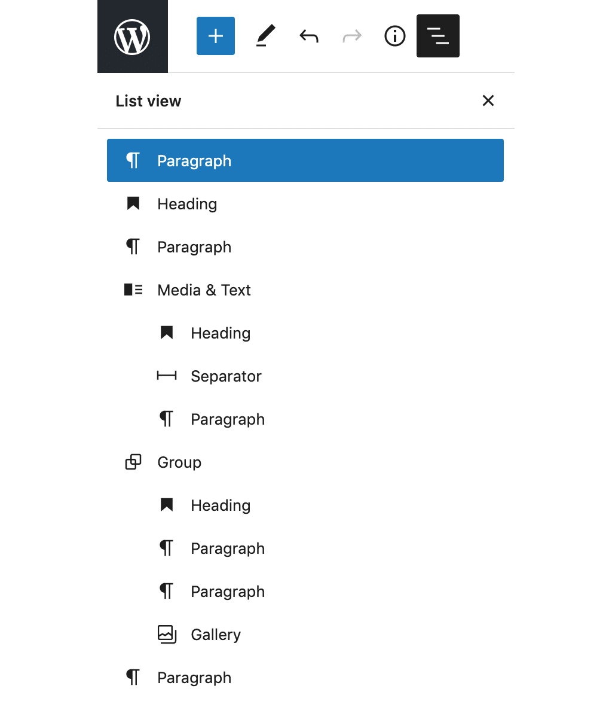
Task: Select the last Paragraph block in List view
Action: pyautogui.click(x=194, y=677)
